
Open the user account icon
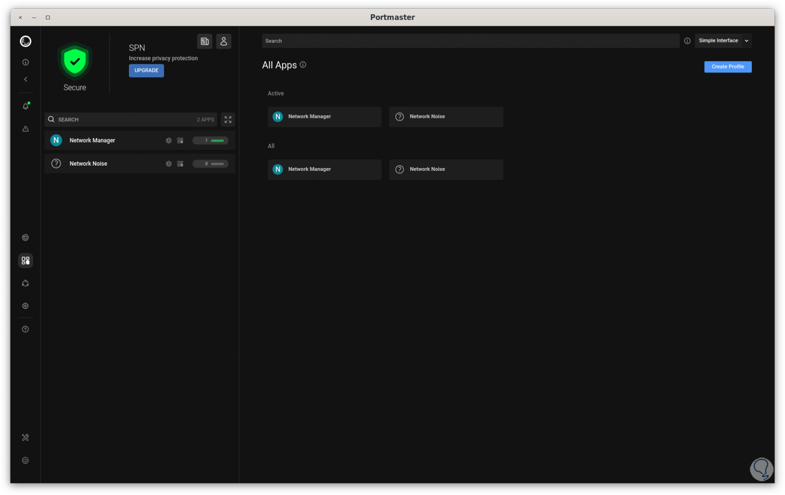[x=224, y=41]
